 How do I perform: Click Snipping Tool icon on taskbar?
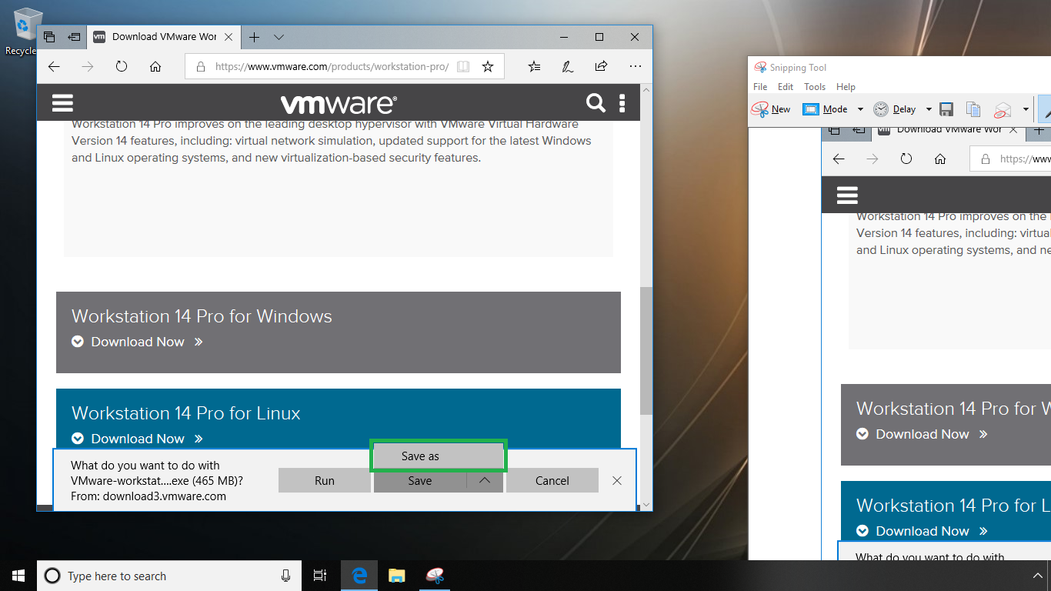pyautogui.click(x=435, y=576)
